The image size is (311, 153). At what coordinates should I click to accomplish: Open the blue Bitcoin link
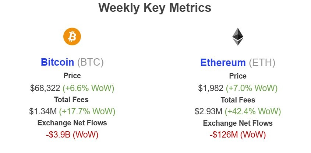pos(58,62)
